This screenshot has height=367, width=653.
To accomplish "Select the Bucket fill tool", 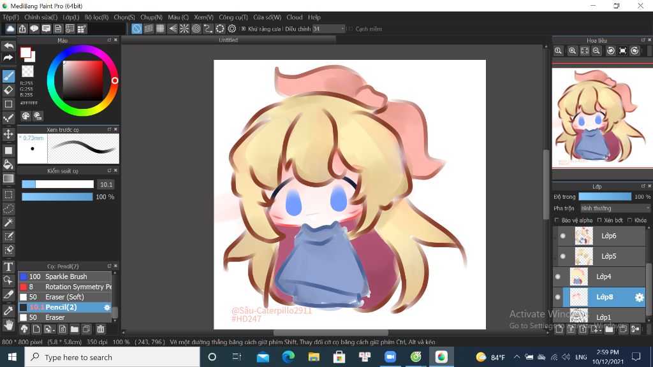I will click(8, 164).
